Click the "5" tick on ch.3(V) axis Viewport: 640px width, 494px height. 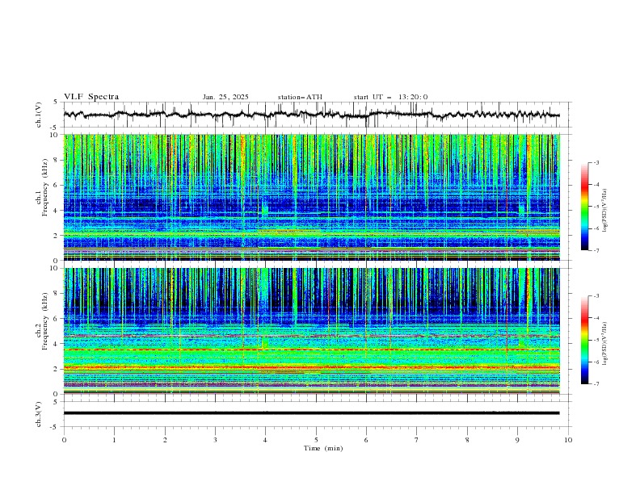pos(56,402)
